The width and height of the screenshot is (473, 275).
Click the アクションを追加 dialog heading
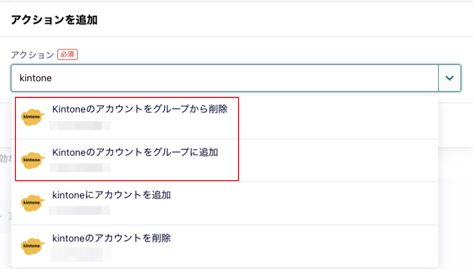pyautogui.click(x=54, y=20)
